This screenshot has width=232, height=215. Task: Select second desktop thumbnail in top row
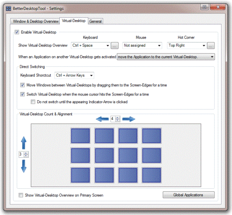coord(104,136)
